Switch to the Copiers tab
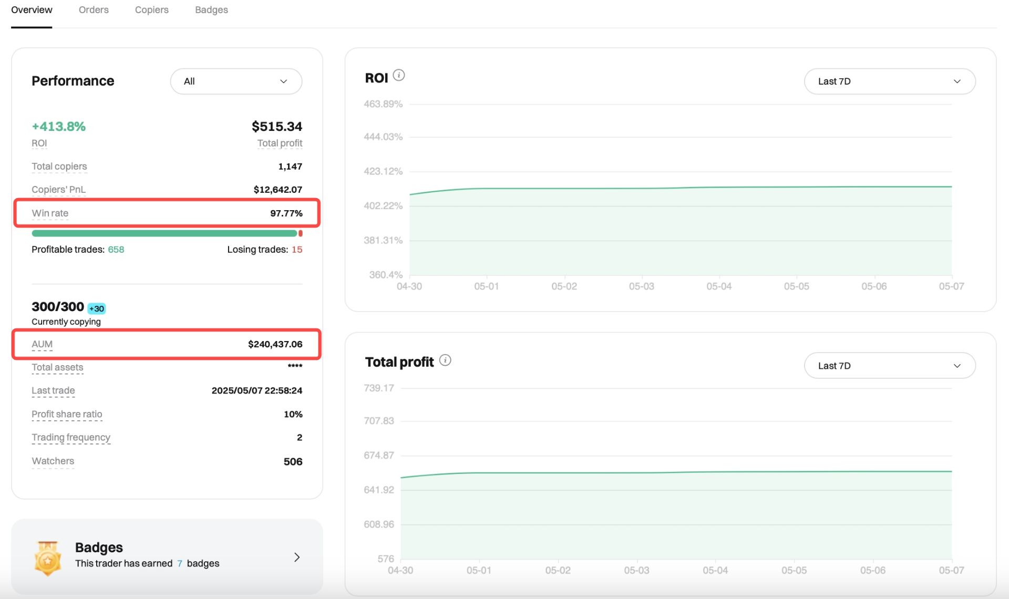This screenshot has height=599, width=1009. (x=151, y=10)
